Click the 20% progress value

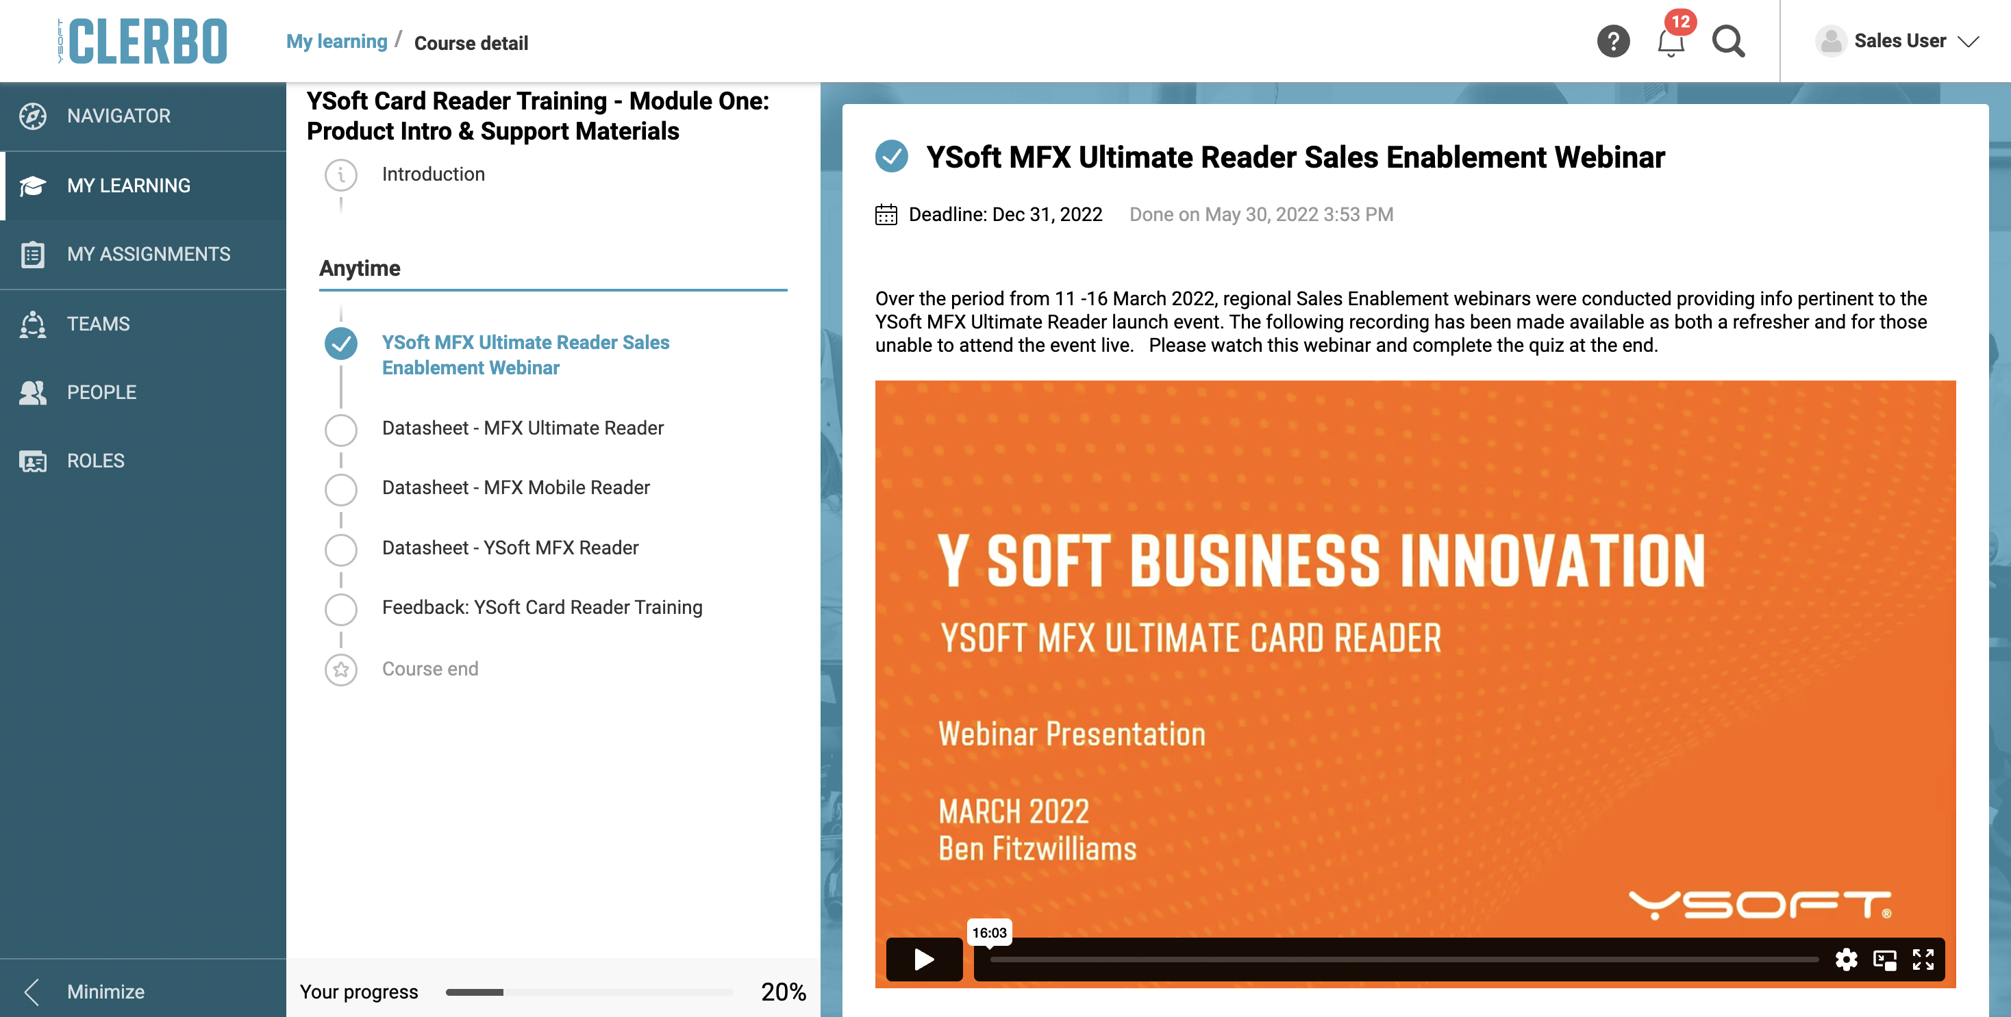click(x=783, y=992)
